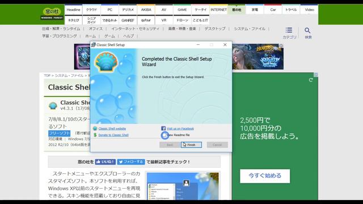363x204 pixels.
Task: Open the シニアガイド tab
Action: coord(91,20)
